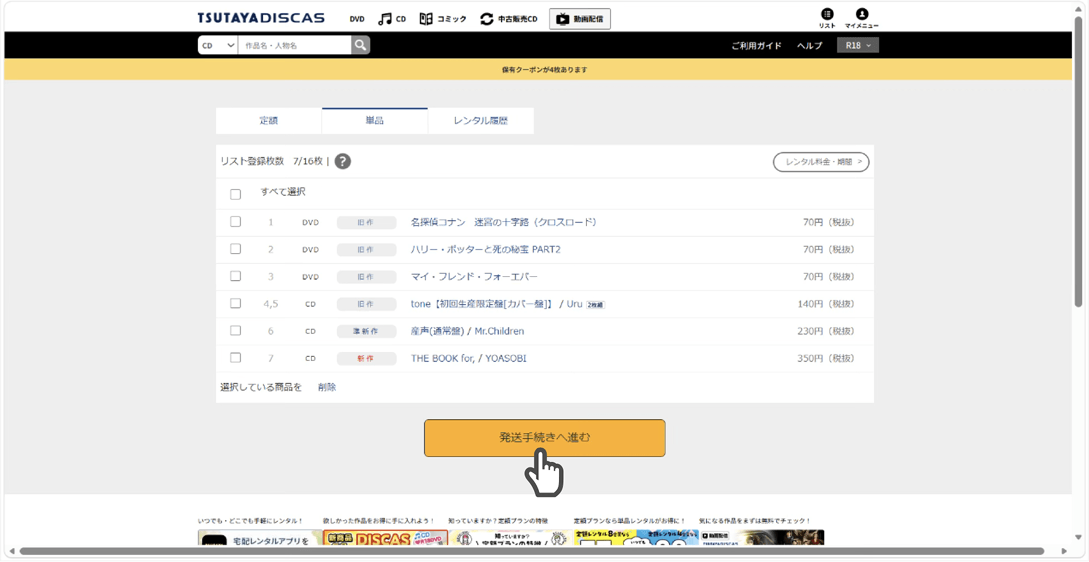Select the 単品 tab
The height and width of the screenshot is (562, 1089).
click(x=374, y=120)
